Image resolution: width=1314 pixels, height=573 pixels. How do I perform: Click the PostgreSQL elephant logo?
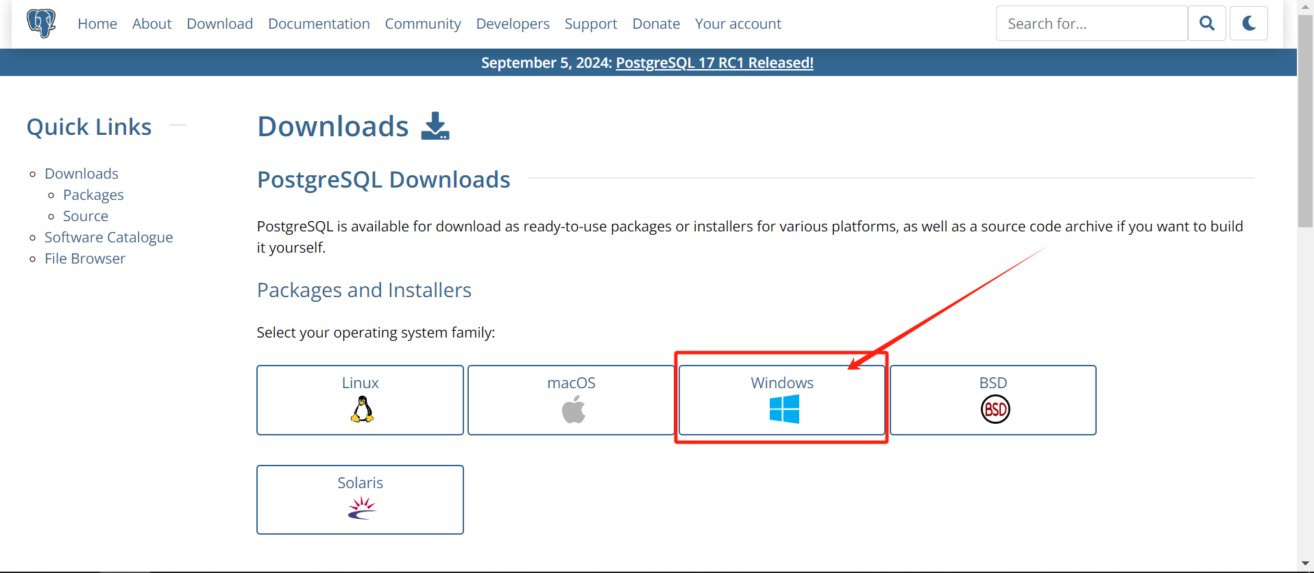click(x=41, y=23)
